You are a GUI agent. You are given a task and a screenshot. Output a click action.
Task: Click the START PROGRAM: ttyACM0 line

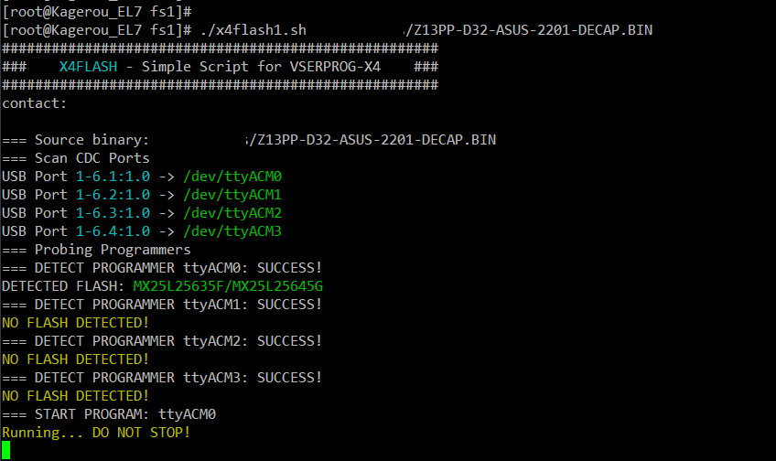(x=109, y=414)
